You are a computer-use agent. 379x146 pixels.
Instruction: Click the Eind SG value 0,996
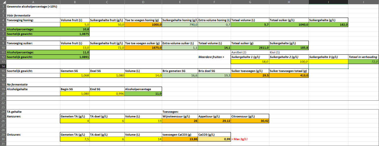click(x=107, y=94)
